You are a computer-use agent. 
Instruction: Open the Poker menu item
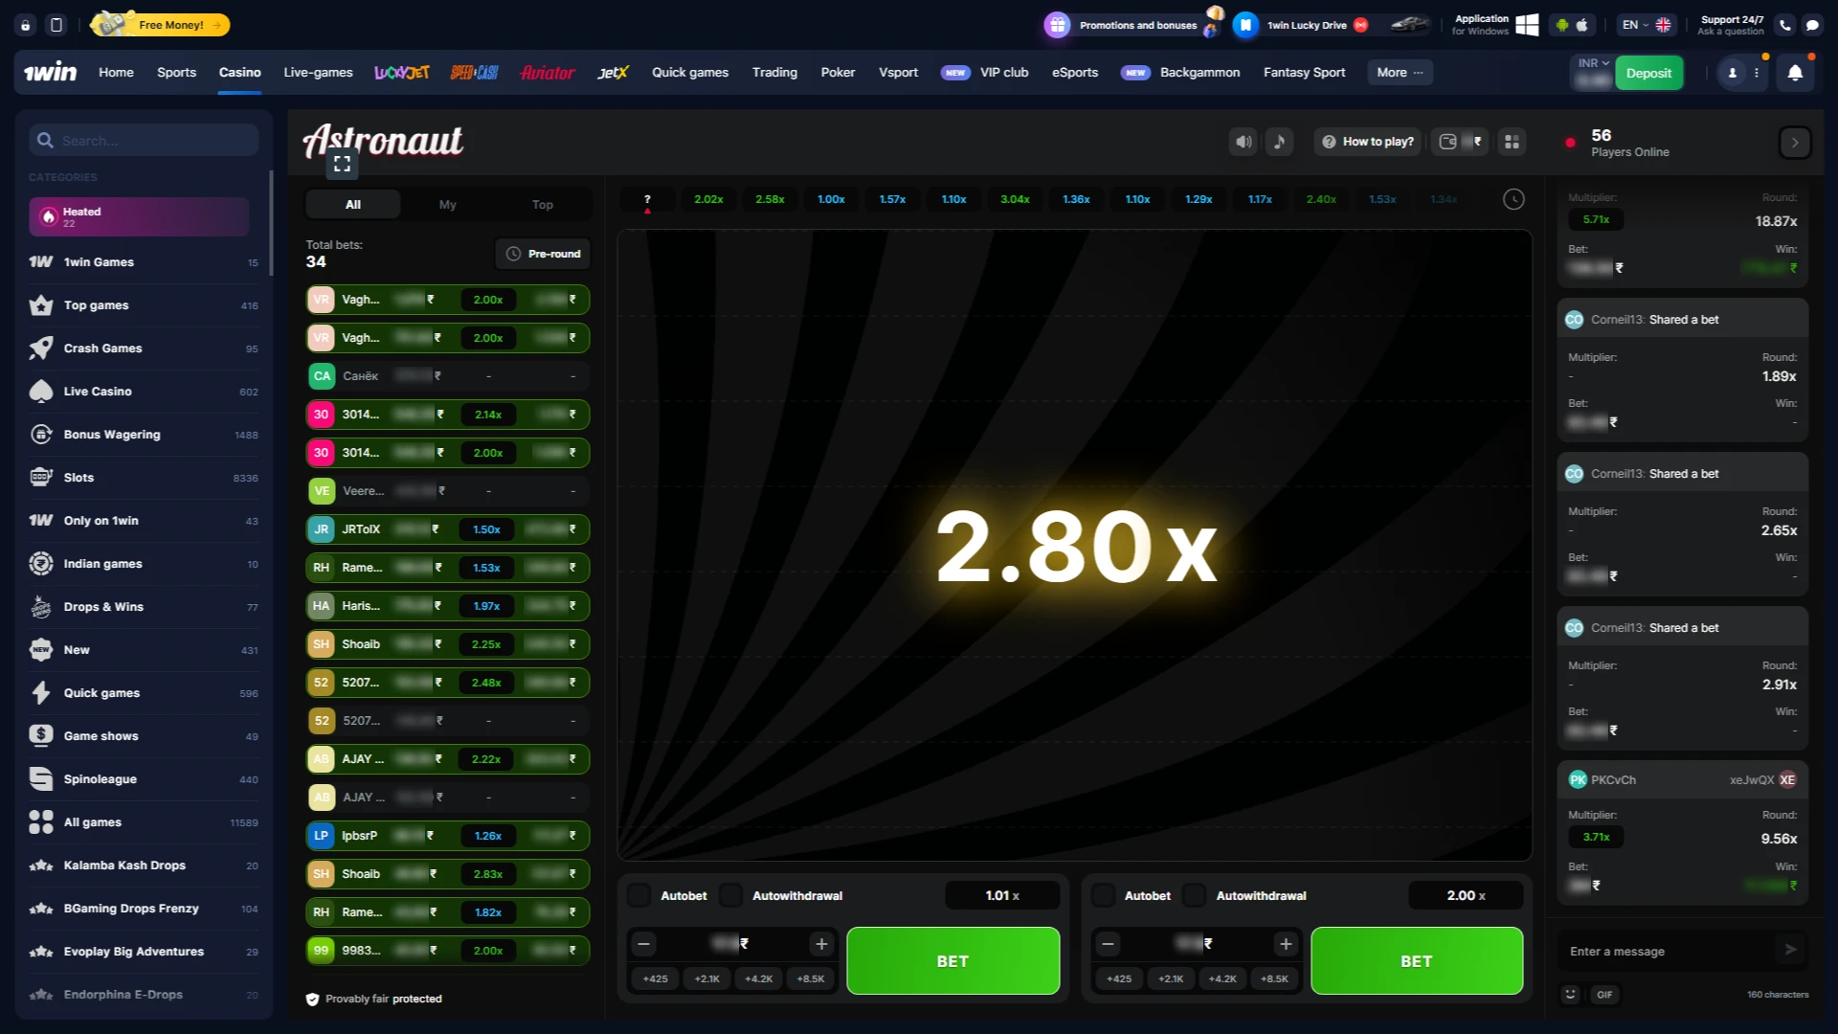(838, 73)
